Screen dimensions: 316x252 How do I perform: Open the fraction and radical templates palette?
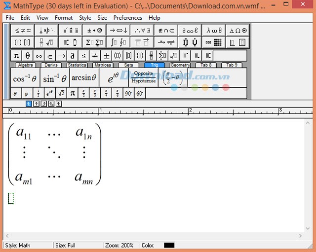pos(46,42)
